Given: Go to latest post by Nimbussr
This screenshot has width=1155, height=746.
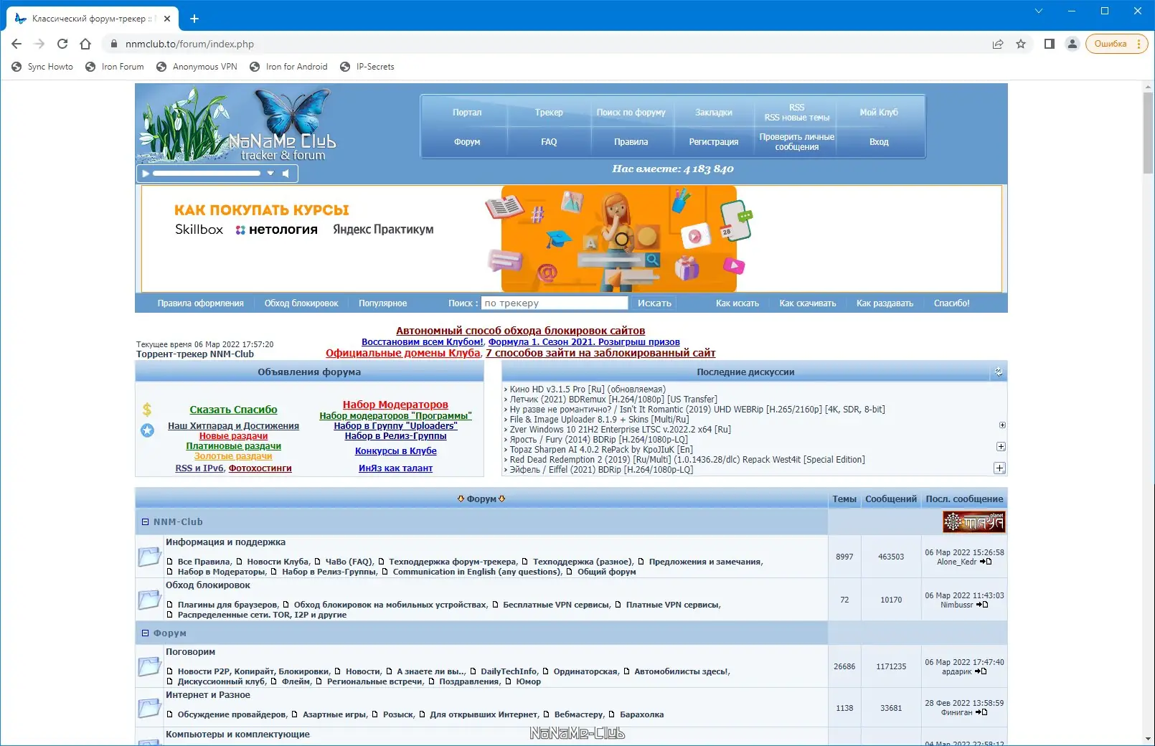Looking at the screenshot, I should pos(982,605).
